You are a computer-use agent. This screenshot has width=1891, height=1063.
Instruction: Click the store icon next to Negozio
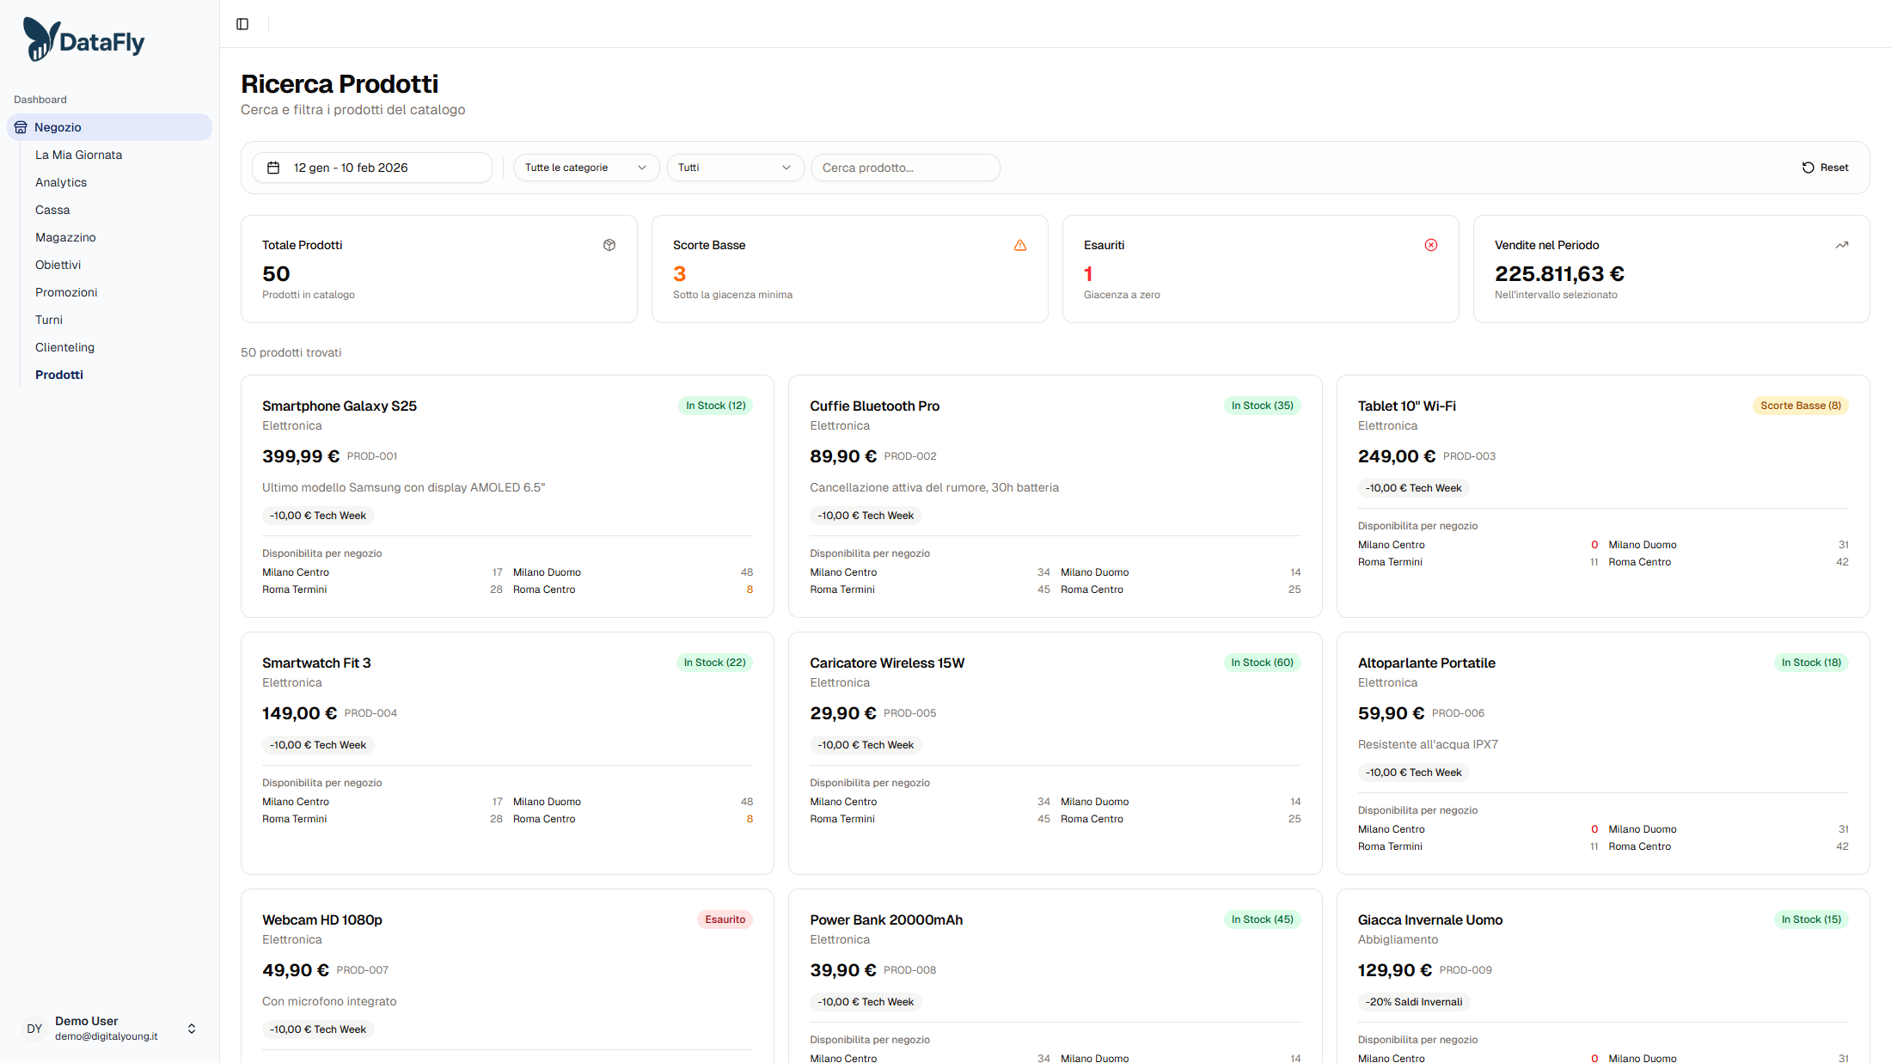(x=21, y=126)
